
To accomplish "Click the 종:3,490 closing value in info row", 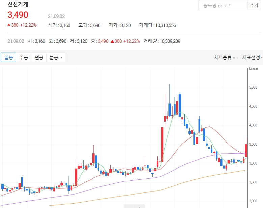I will click(x=100, y=41).
